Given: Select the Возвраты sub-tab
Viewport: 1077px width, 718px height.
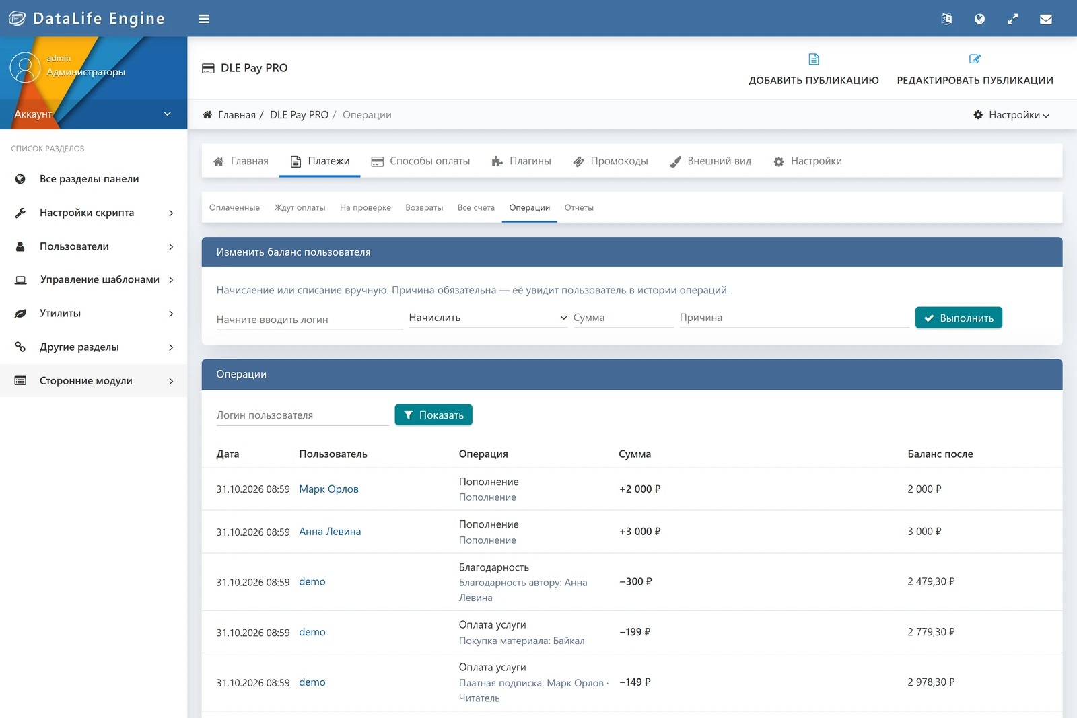Looking at the screenshot, I should click(424, 208).
